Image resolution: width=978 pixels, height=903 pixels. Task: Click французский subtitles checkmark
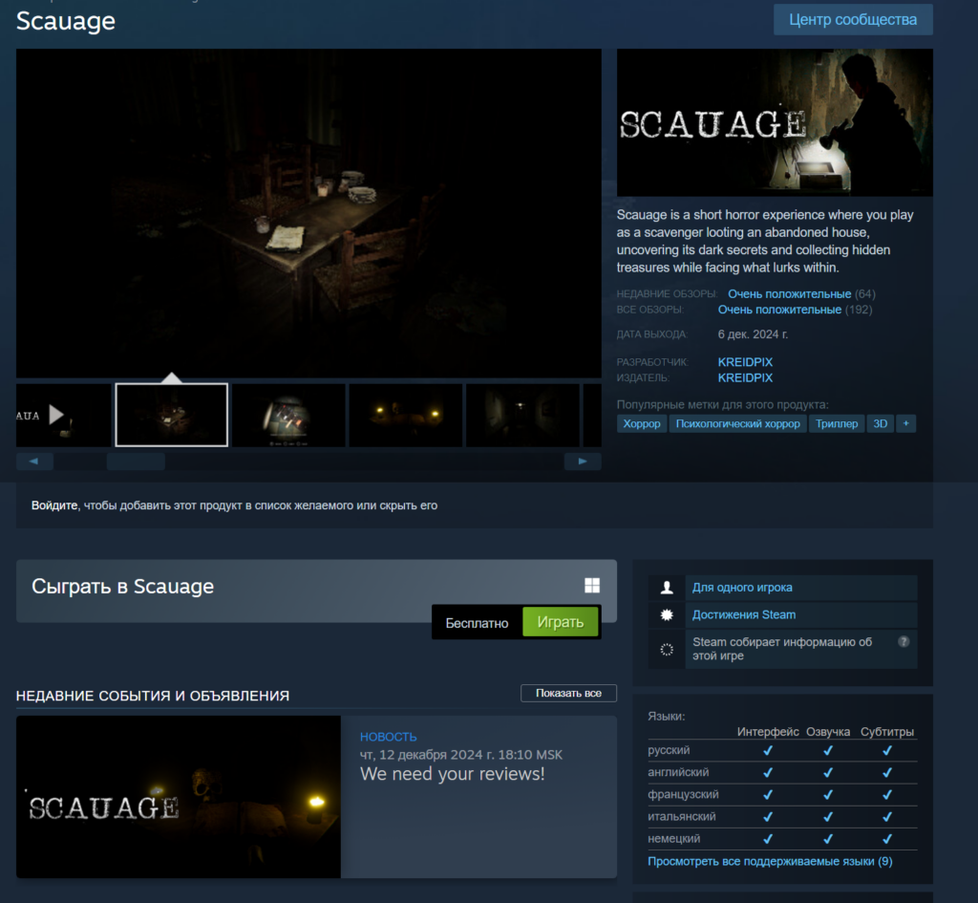tap(887, 795)
